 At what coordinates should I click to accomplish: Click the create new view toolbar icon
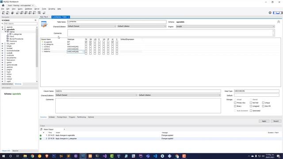coord(26,13)
